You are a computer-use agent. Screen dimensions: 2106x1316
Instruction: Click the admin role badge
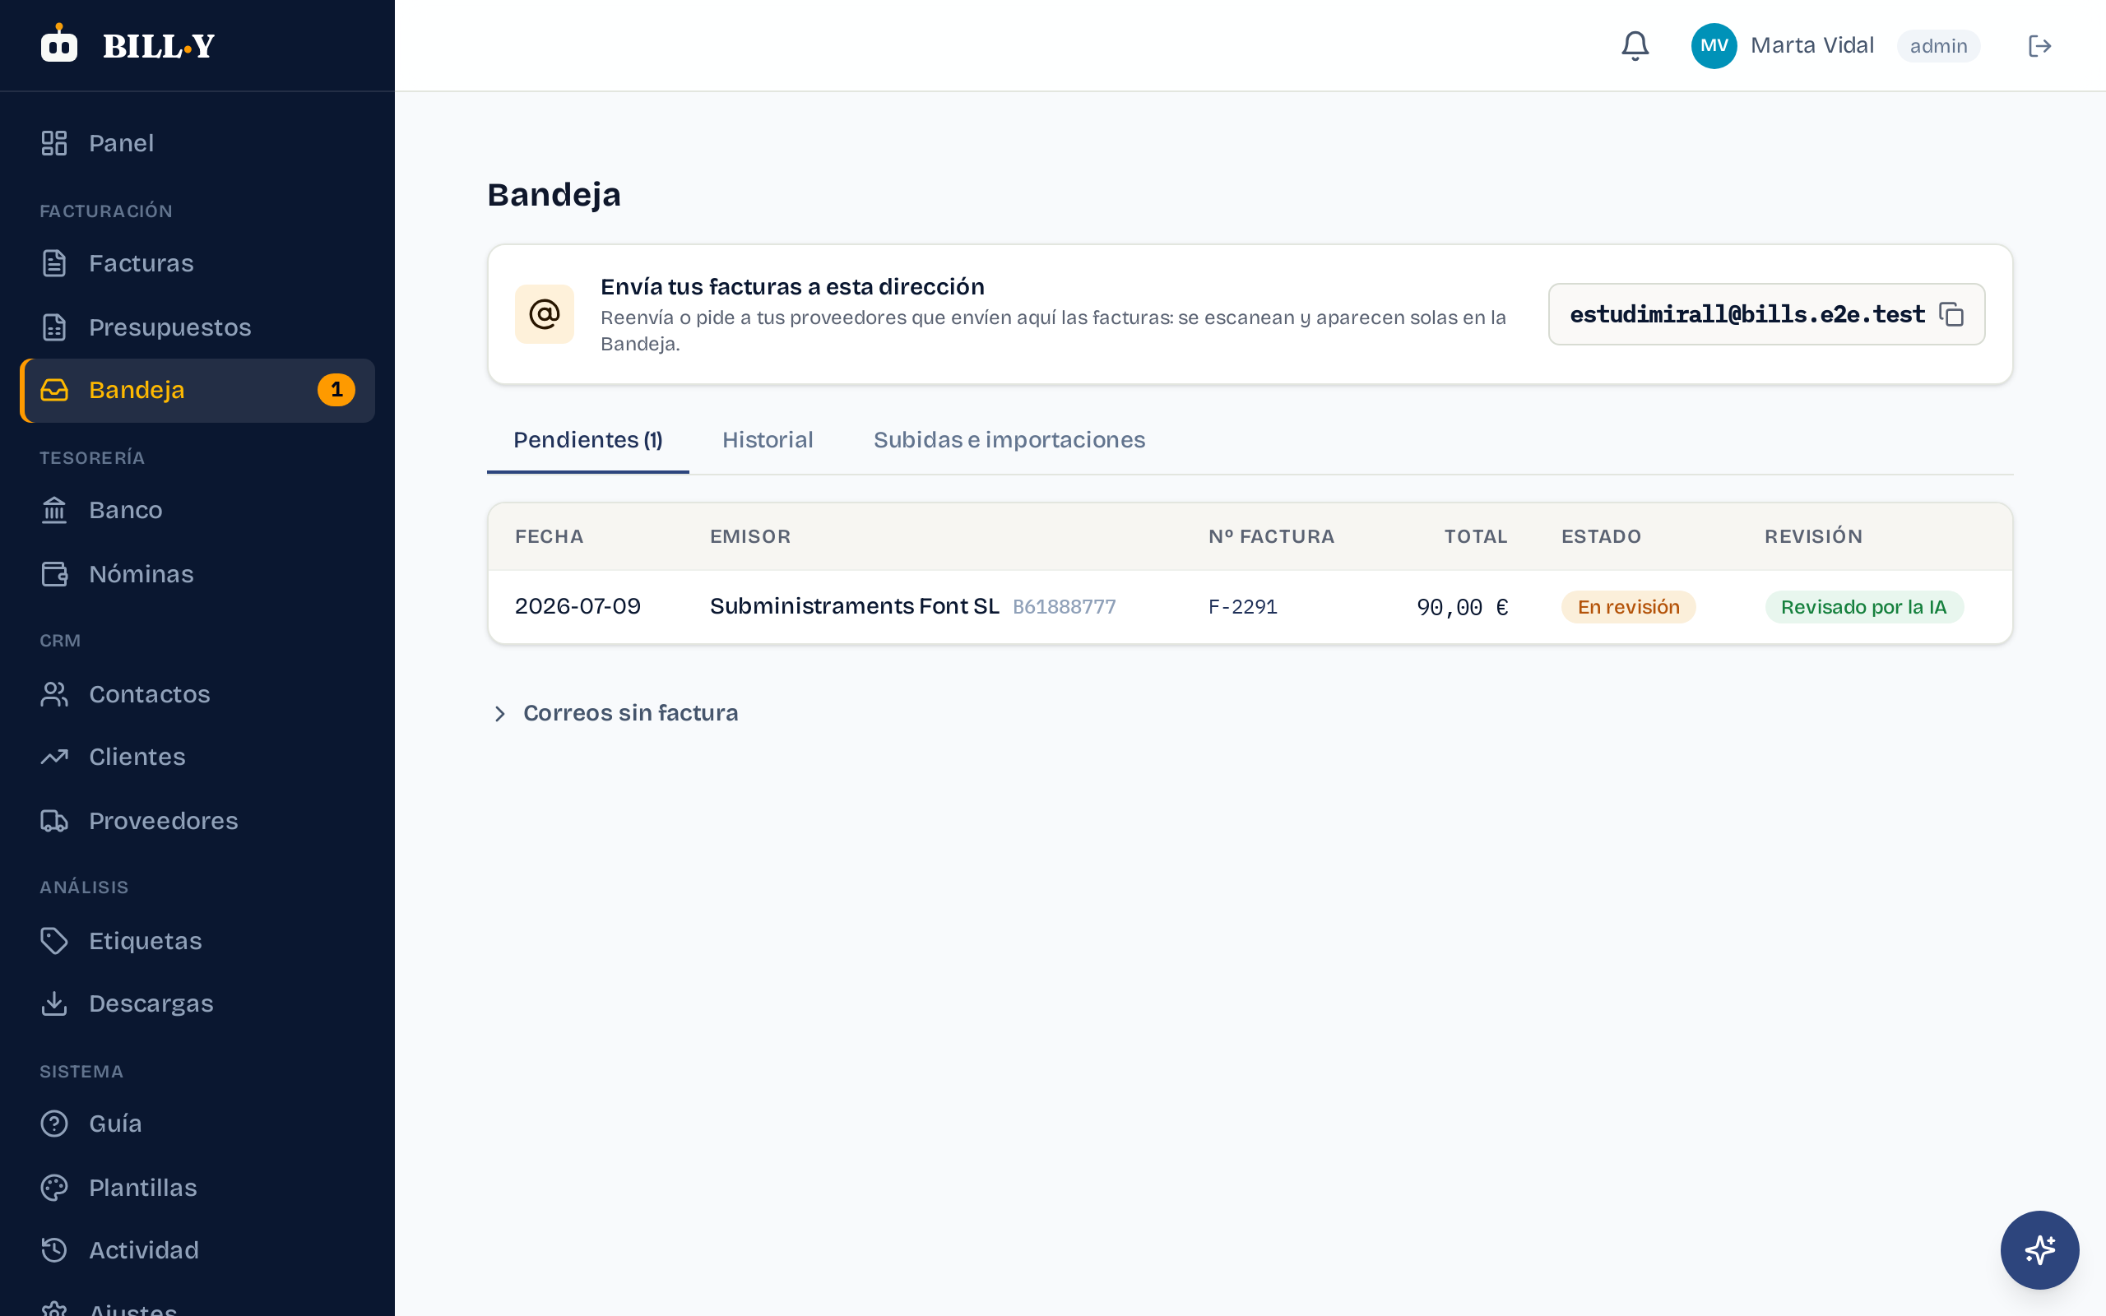1938,46
